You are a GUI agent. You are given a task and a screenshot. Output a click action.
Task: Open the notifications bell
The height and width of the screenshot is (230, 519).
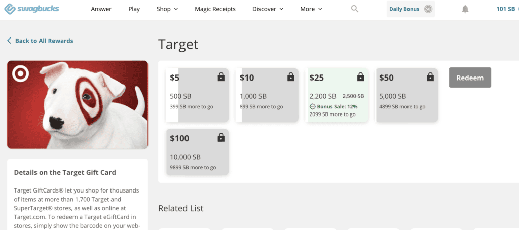pyautogui.click(x=465, y=9)
